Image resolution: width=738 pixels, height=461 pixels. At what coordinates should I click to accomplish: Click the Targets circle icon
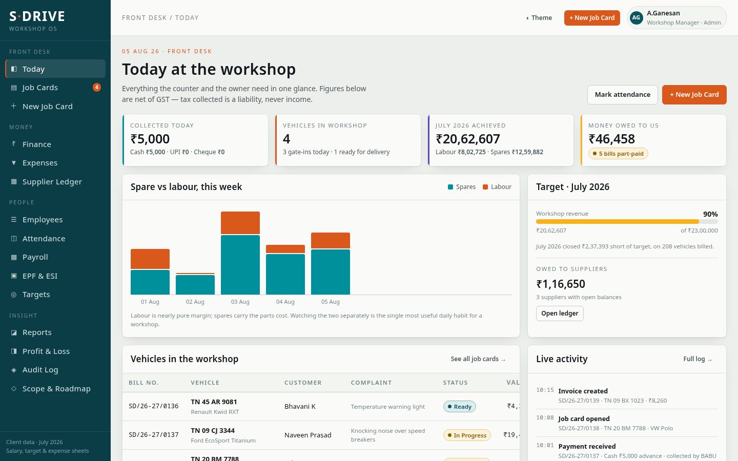click(14, 295)
